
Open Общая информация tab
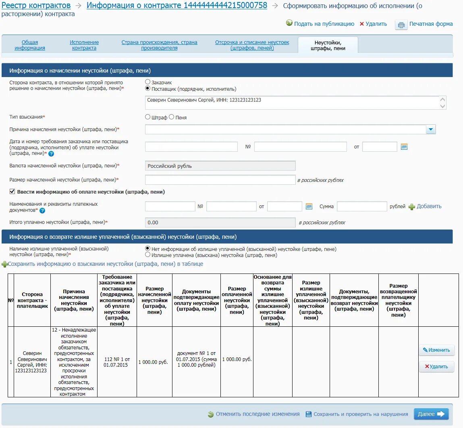(x=30, y=45)
